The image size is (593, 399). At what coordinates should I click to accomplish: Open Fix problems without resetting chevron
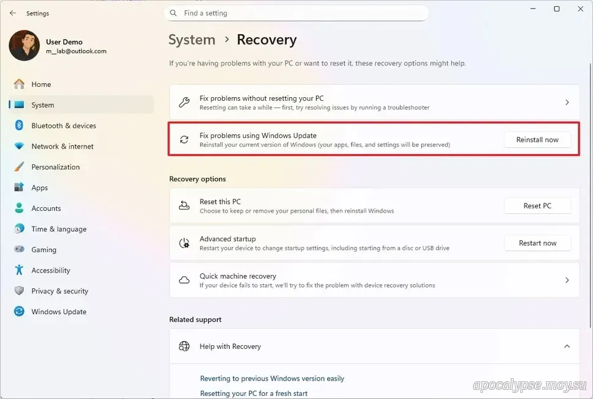(x=567, y=103)
